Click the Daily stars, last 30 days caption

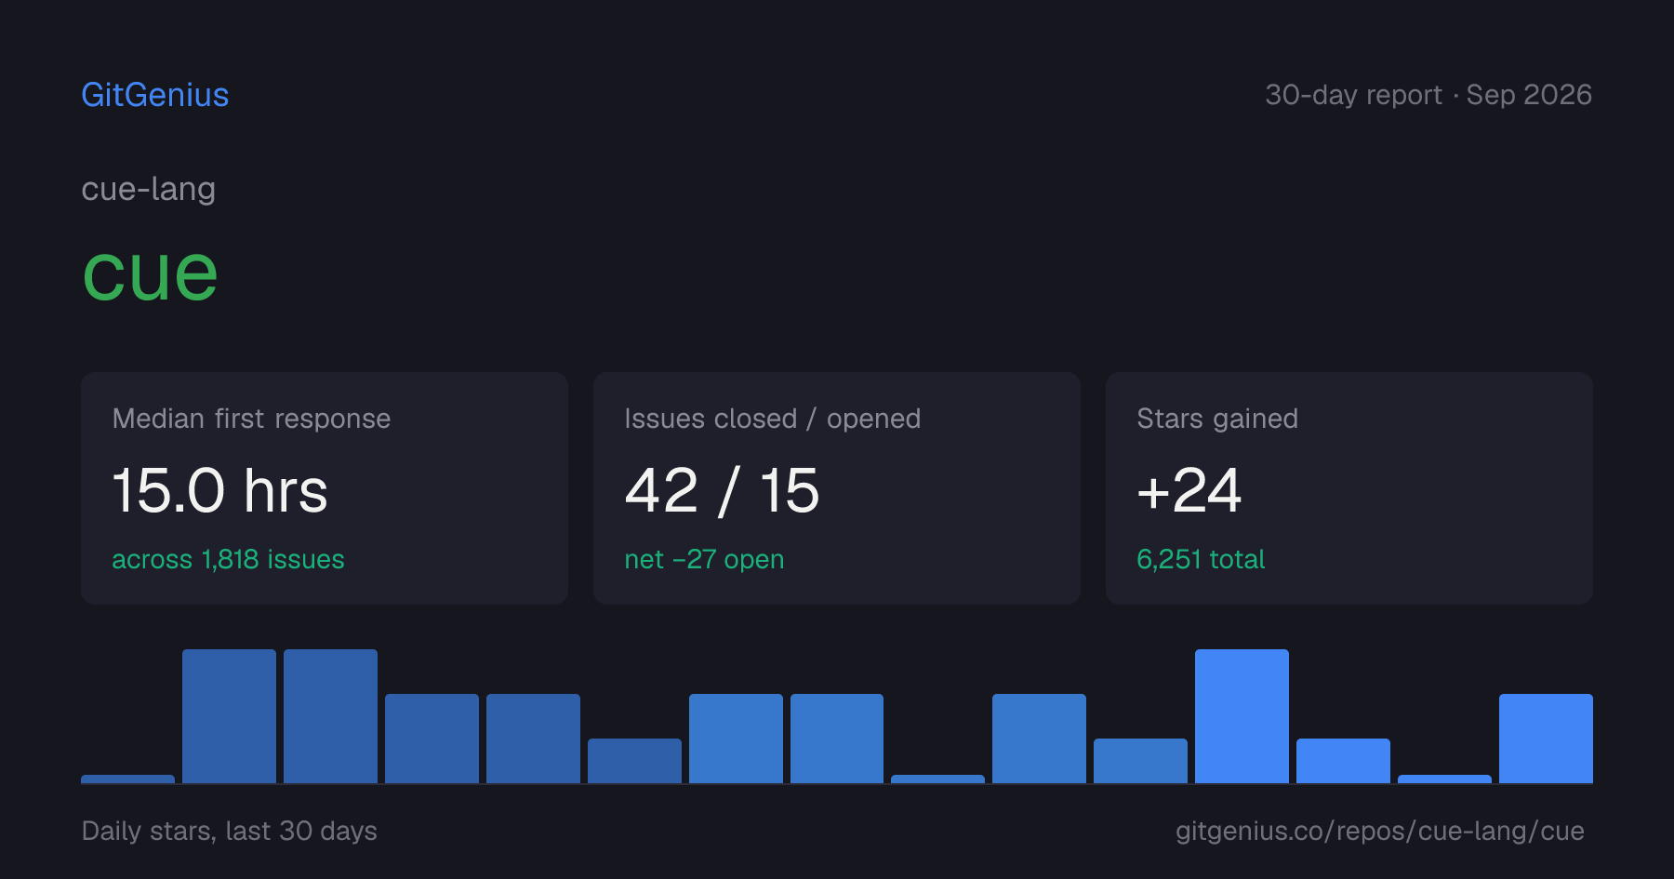pos(230,831)
